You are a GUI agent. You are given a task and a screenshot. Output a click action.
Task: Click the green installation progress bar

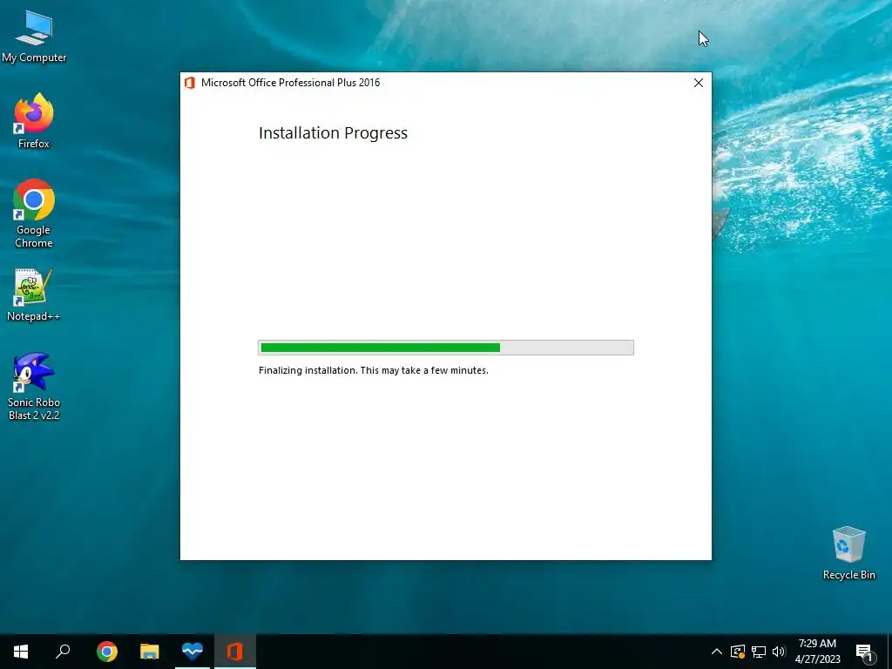445,348
